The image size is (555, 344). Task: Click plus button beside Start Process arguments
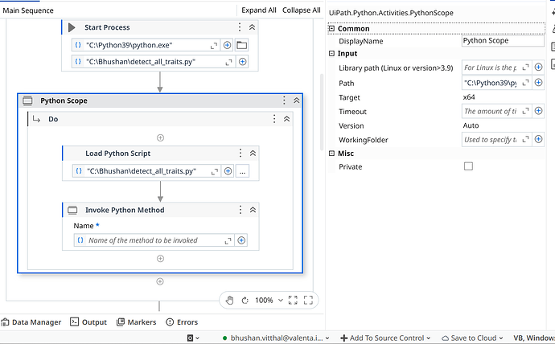(x=242, y=62)
